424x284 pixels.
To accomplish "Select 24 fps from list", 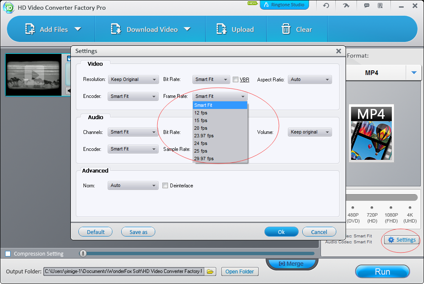I will (x=220, y=143).
